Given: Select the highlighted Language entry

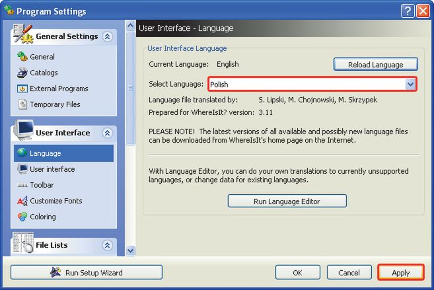Looking at the screenshot, I should 63,153.
